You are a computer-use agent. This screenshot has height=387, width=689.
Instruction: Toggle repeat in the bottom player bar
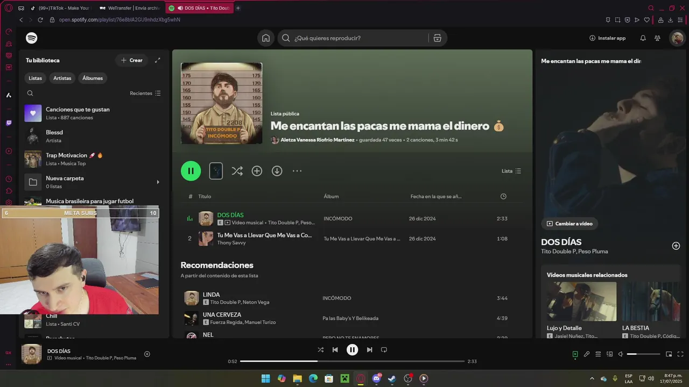click(384, 349)
